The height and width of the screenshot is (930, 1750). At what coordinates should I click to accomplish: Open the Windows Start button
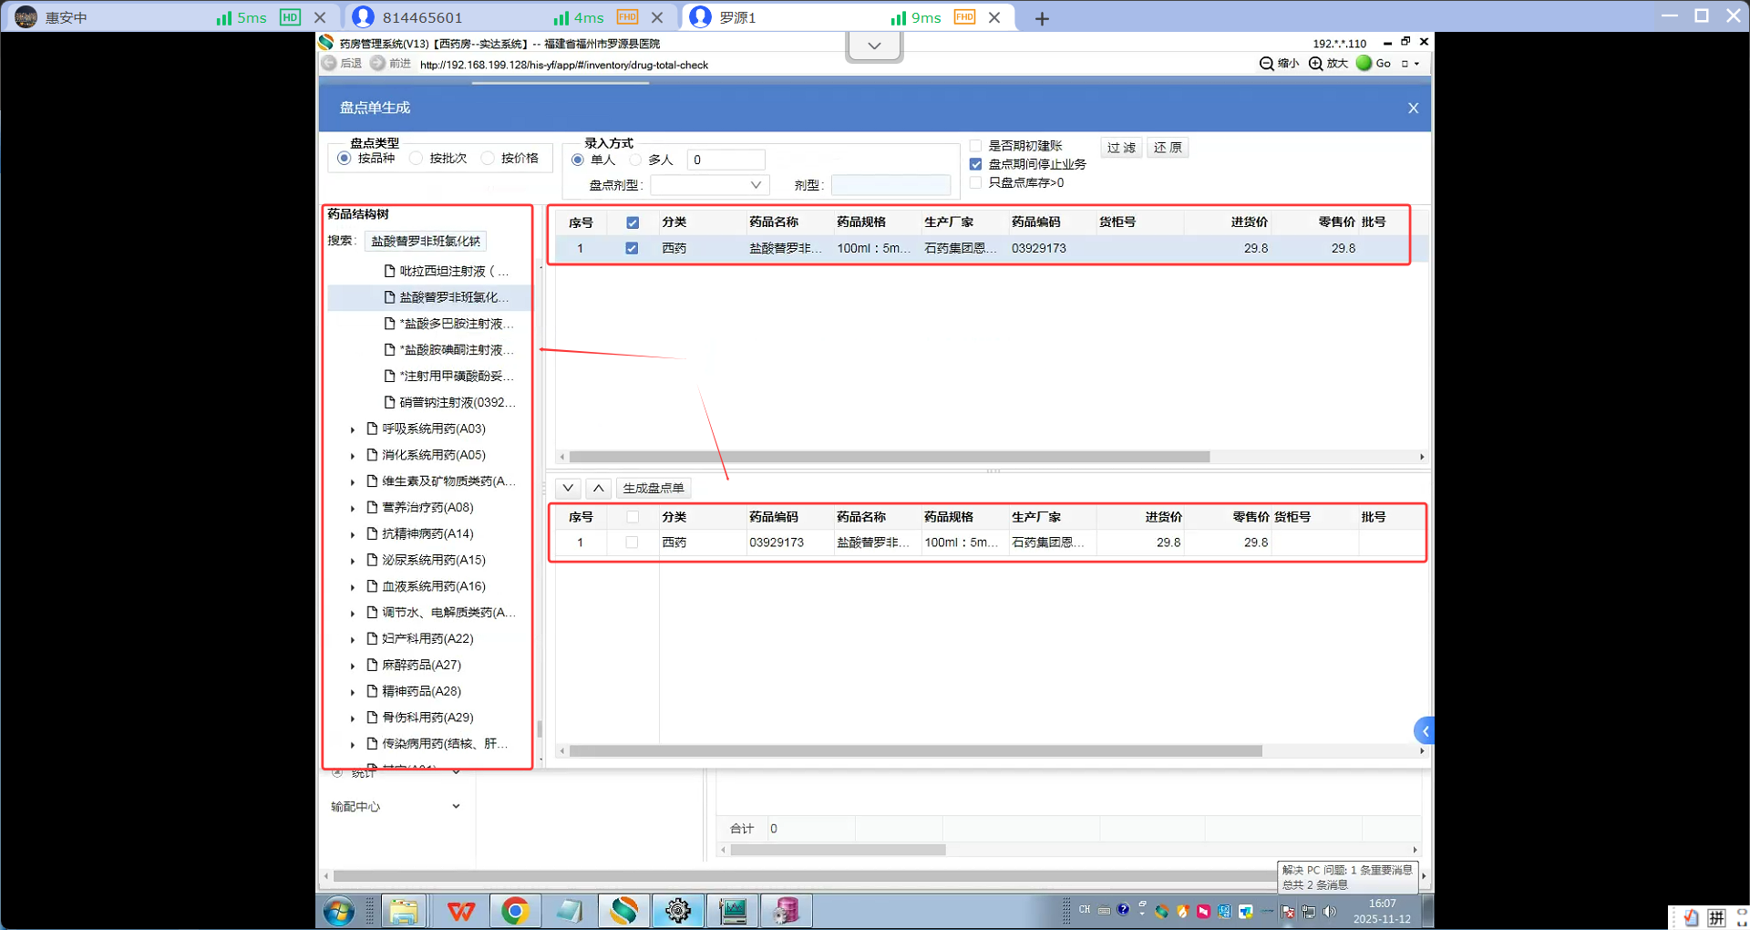(338, 911)
